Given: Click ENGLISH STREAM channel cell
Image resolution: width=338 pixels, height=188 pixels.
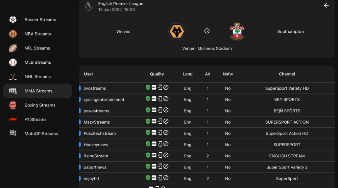Looking at the screenshot, I should point(287,156).
